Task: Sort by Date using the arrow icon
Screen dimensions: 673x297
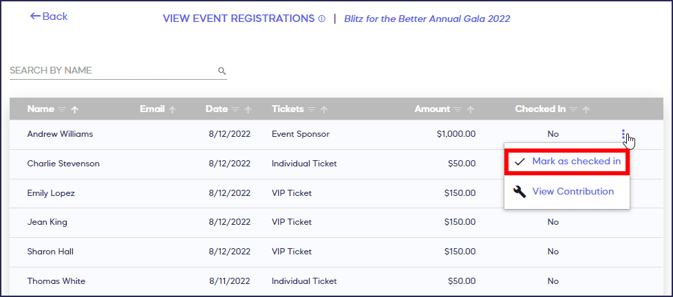Action: (248, 109)
